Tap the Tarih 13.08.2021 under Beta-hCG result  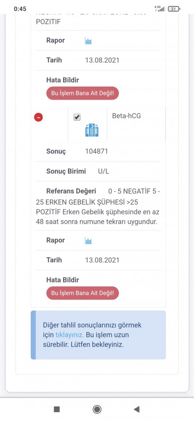pos(102,260)
